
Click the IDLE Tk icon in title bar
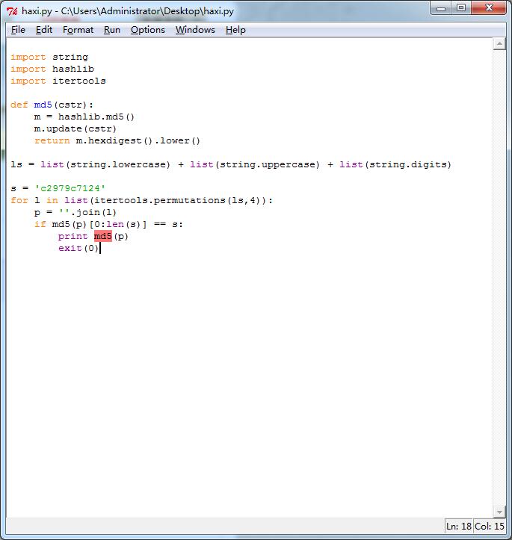click(x=12, y=10)
